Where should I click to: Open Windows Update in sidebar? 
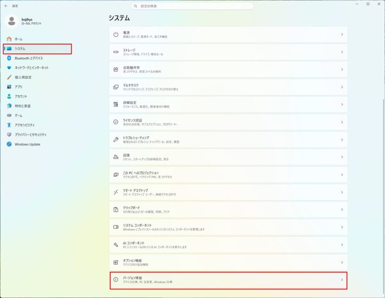38,144
